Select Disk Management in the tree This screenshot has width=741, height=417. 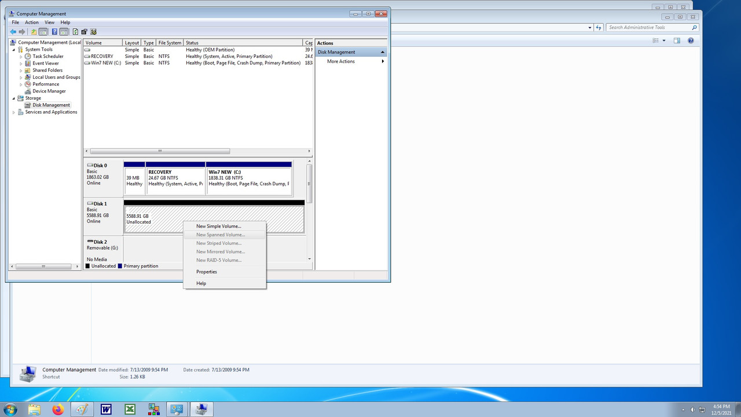pyautogui.click(x=51, y=105)
